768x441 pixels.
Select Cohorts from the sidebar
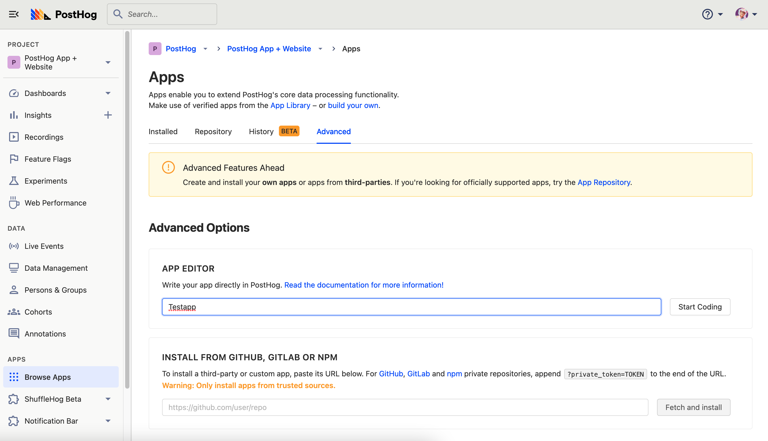(x=38, y=312)
